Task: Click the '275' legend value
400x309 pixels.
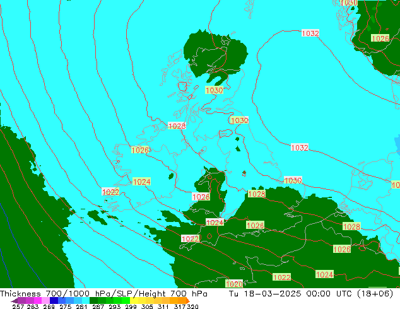Action: pyautogui.click(x=66, y=306)
